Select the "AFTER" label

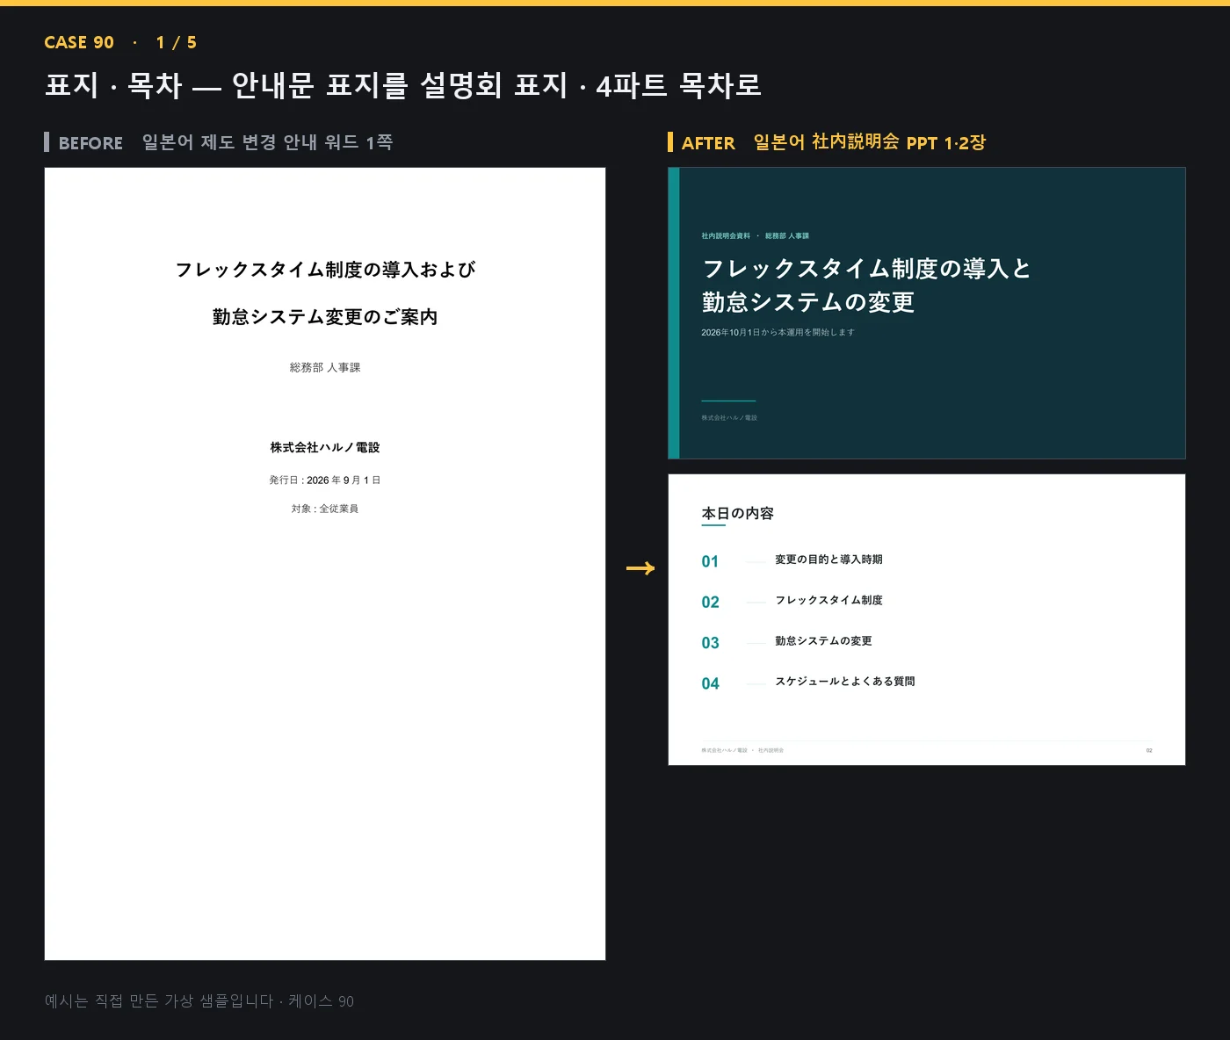pos(708,143)
